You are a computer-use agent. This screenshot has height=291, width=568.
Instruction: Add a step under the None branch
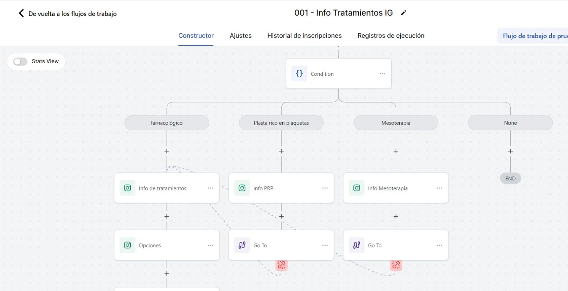click(510, 151)
